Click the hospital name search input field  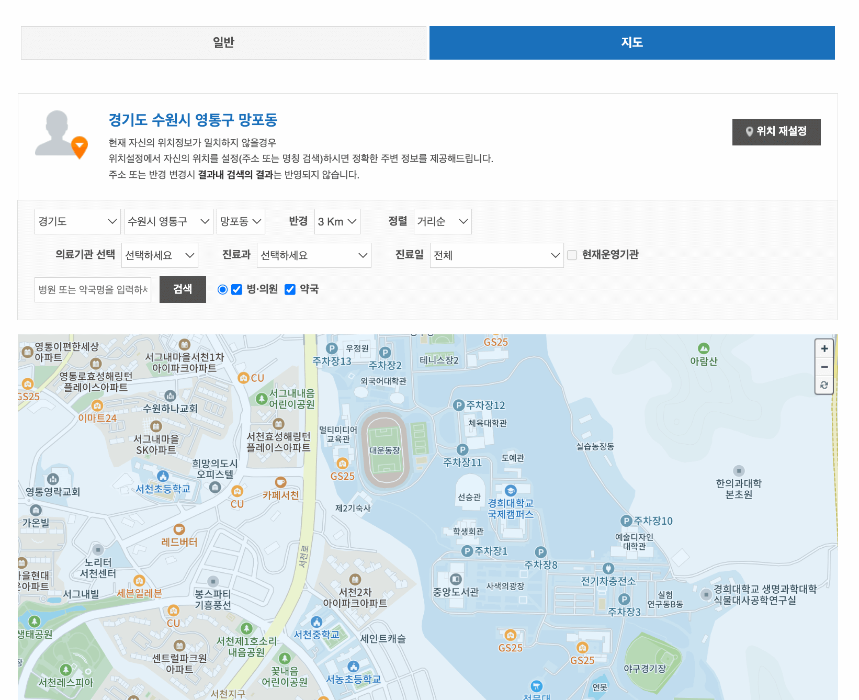[93, 289]
